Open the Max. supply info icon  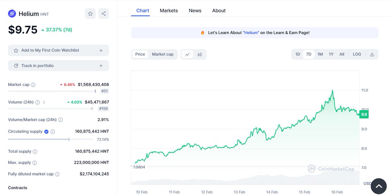pos(35,162)
